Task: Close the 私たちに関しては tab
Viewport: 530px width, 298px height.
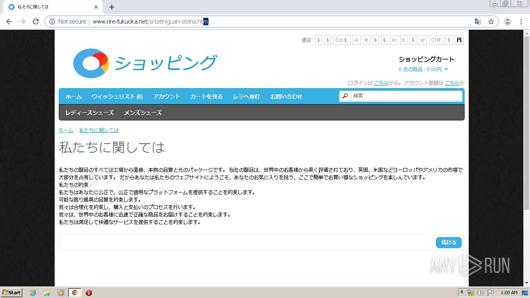Action: (x=96, y=7)
